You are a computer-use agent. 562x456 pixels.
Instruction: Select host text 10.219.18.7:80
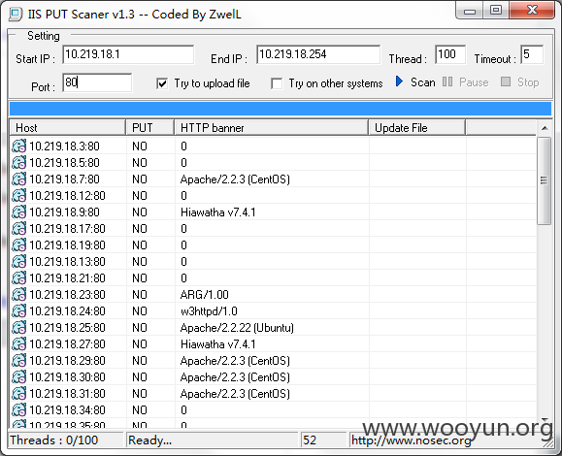(x=64, y=179)
